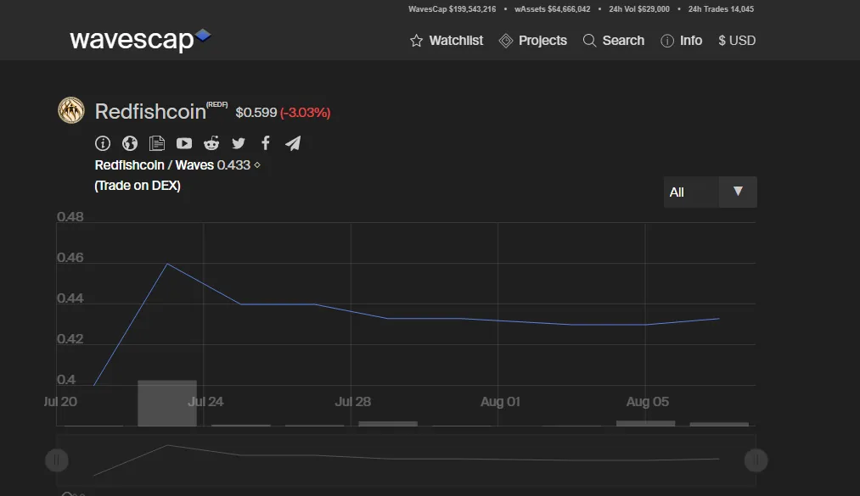The width and height of the screenshot is (860, 496).
Task: Click the volume bar near Aug 05
Action: [645, 423]
